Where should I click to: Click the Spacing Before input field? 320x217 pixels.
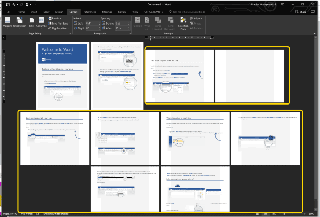pyautogui.click(x=121, y=23)
